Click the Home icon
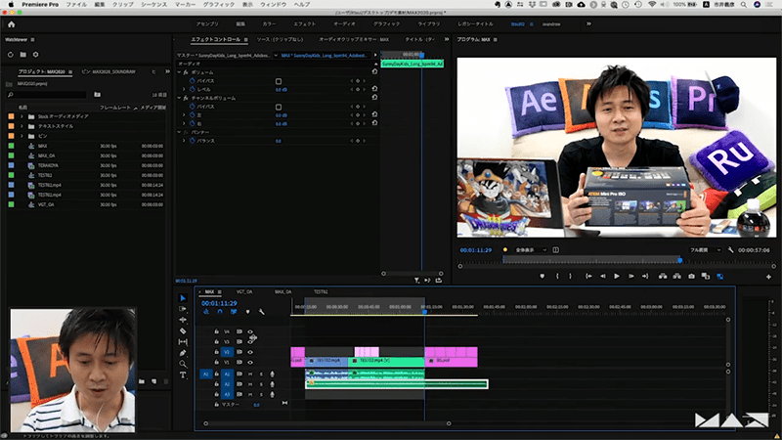Viewport: 782px width, 440px height. pyautogui.click(x=11, y=23)
